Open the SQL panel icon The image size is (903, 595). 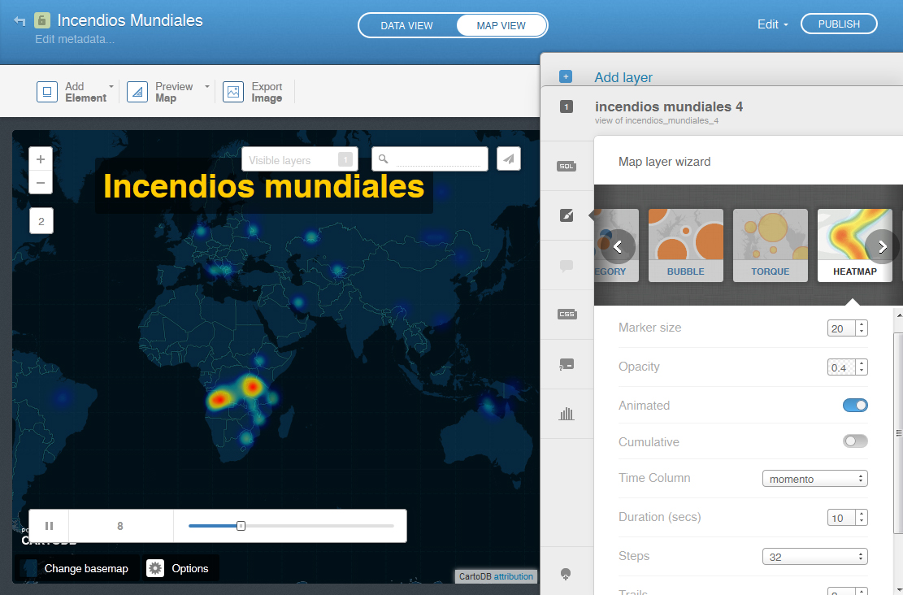[x=567, y=167]
